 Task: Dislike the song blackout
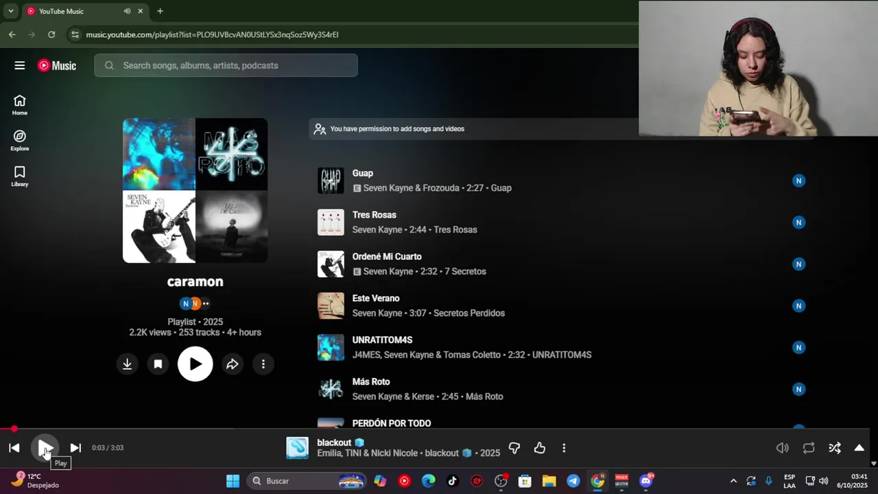[514, 448]
